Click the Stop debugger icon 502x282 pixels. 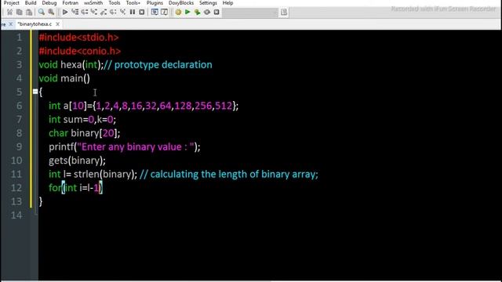pos(142,13)
